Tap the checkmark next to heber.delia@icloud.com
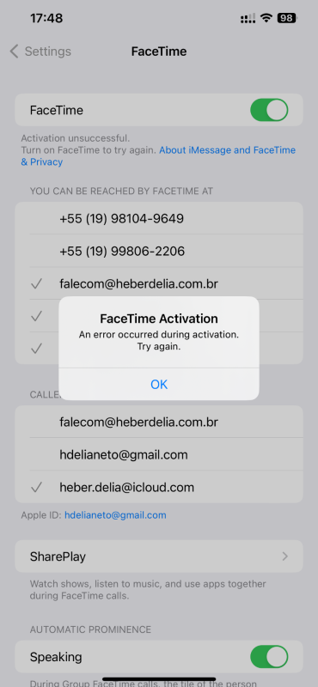 36,487
